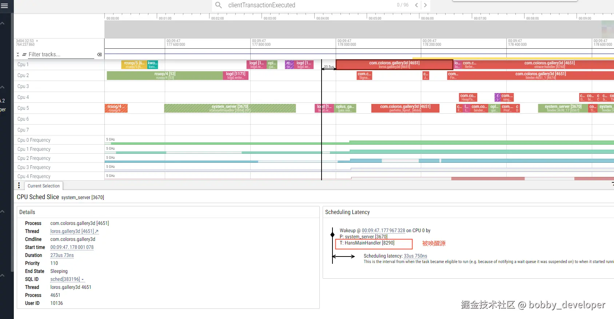Click the Cmdline value com.coloros.gallery3d

(x=73, y=239)
